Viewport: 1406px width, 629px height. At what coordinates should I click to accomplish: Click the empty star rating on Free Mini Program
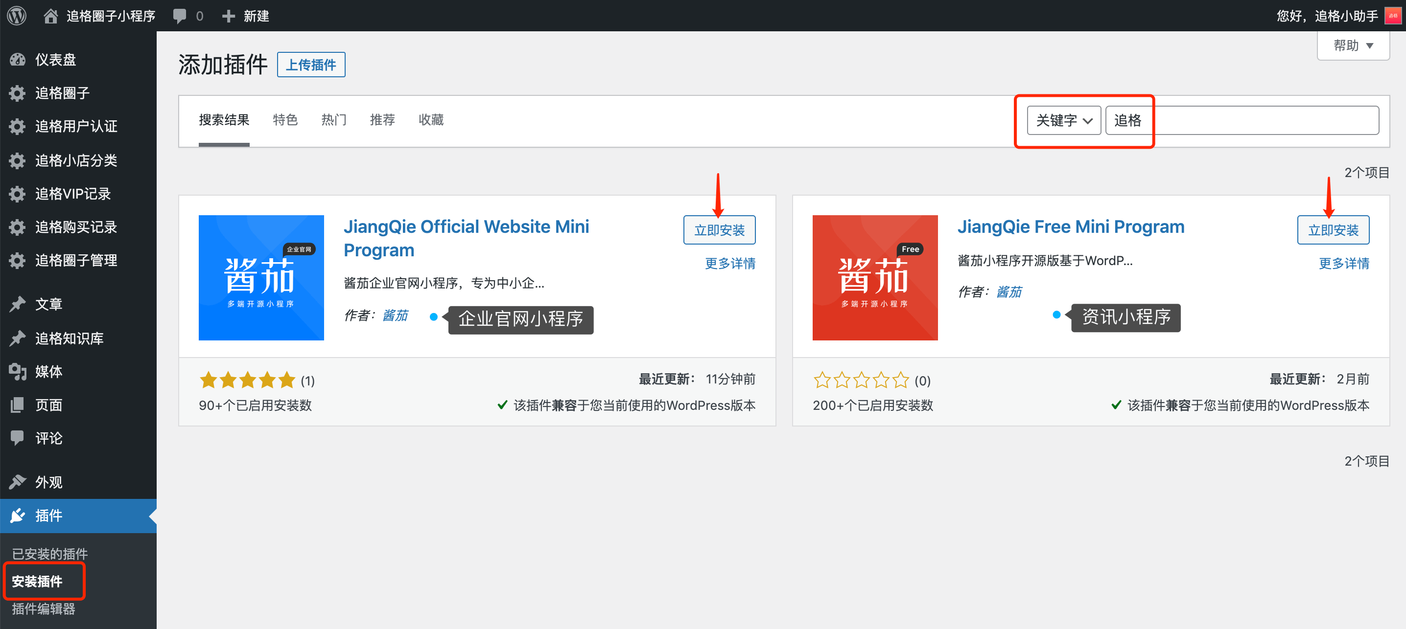click(x=861, y=380)
